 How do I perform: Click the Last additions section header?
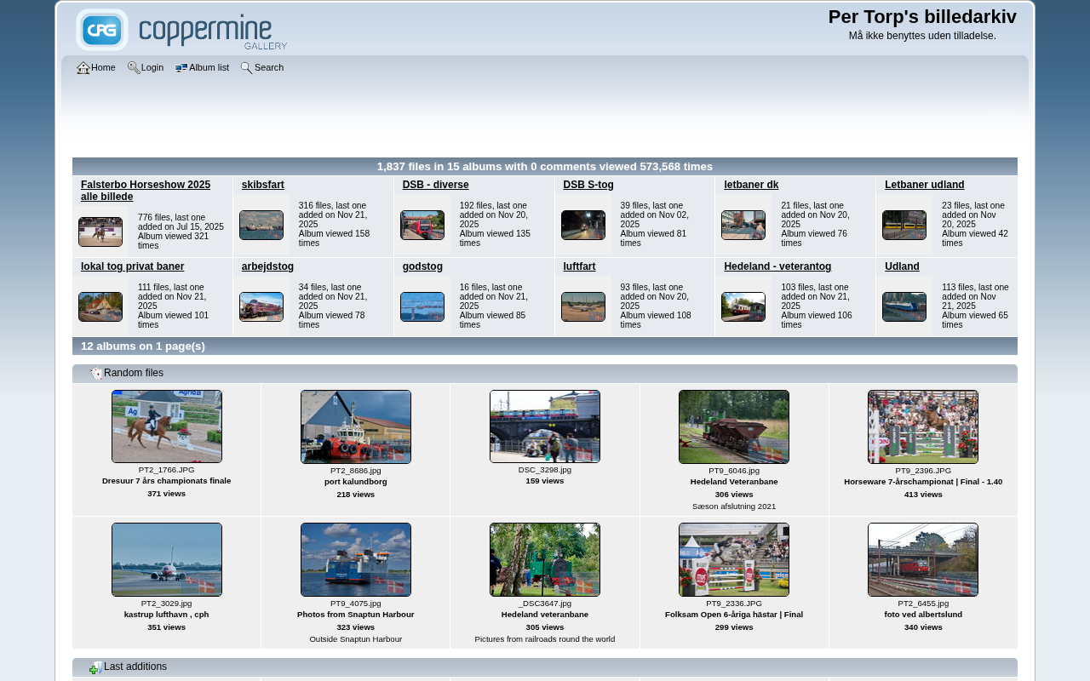tap(545, 667)
